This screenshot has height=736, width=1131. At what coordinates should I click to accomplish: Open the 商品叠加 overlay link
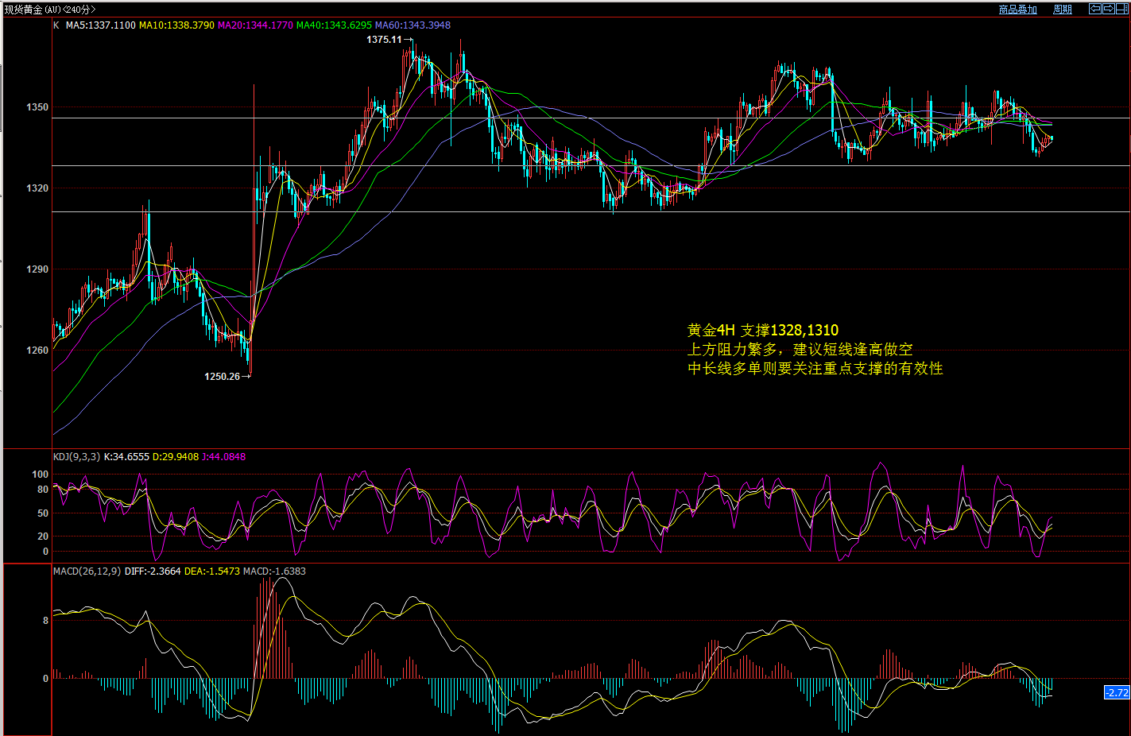click(x=1017, y=10)
